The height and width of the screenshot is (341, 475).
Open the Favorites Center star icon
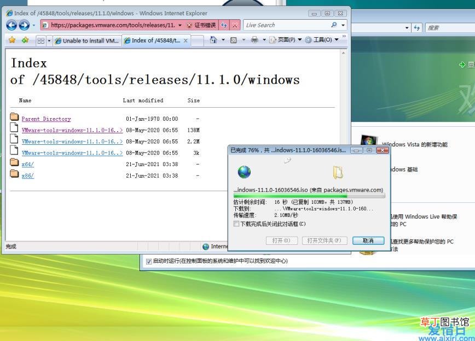coord(12,40)
